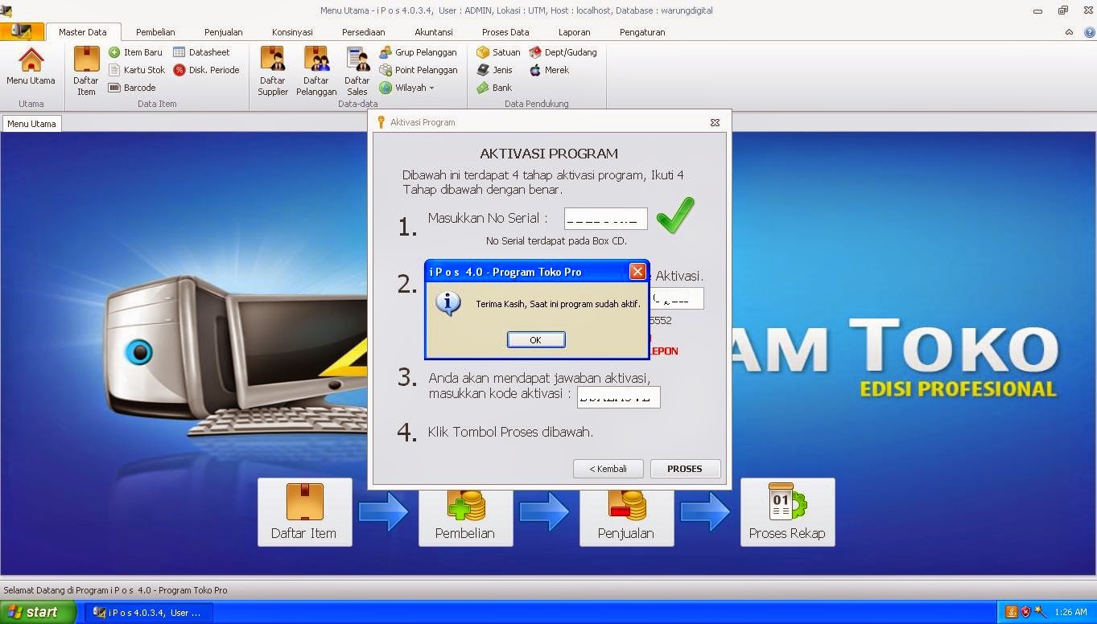The height and width of the screenshot is (624, 1097).
Task: Switch to the Laporan tab
Action: (x=574, y=32)
